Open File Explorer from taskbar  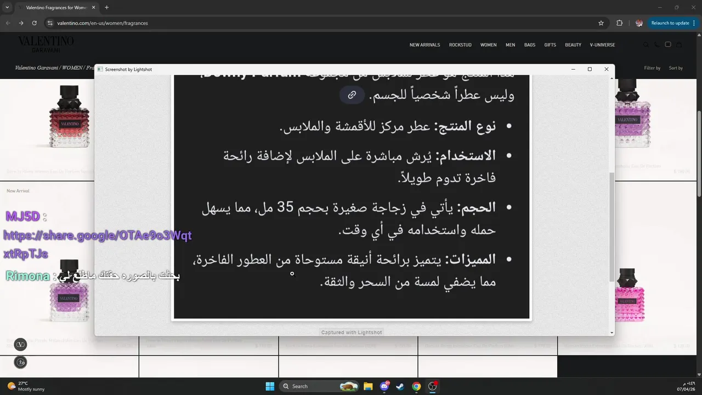368,386
